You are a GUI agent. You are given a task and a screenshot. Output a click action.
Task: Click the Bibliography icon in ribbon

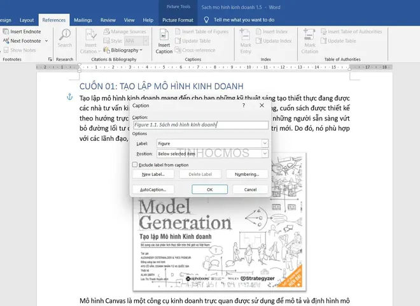(x=106, y=50)
